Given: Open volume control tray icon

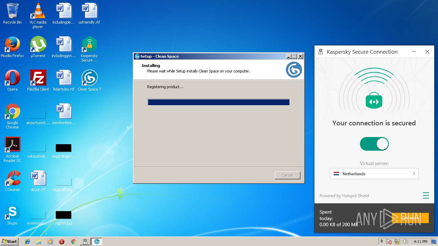Looking at the screenshot, I should click(405, 242).
